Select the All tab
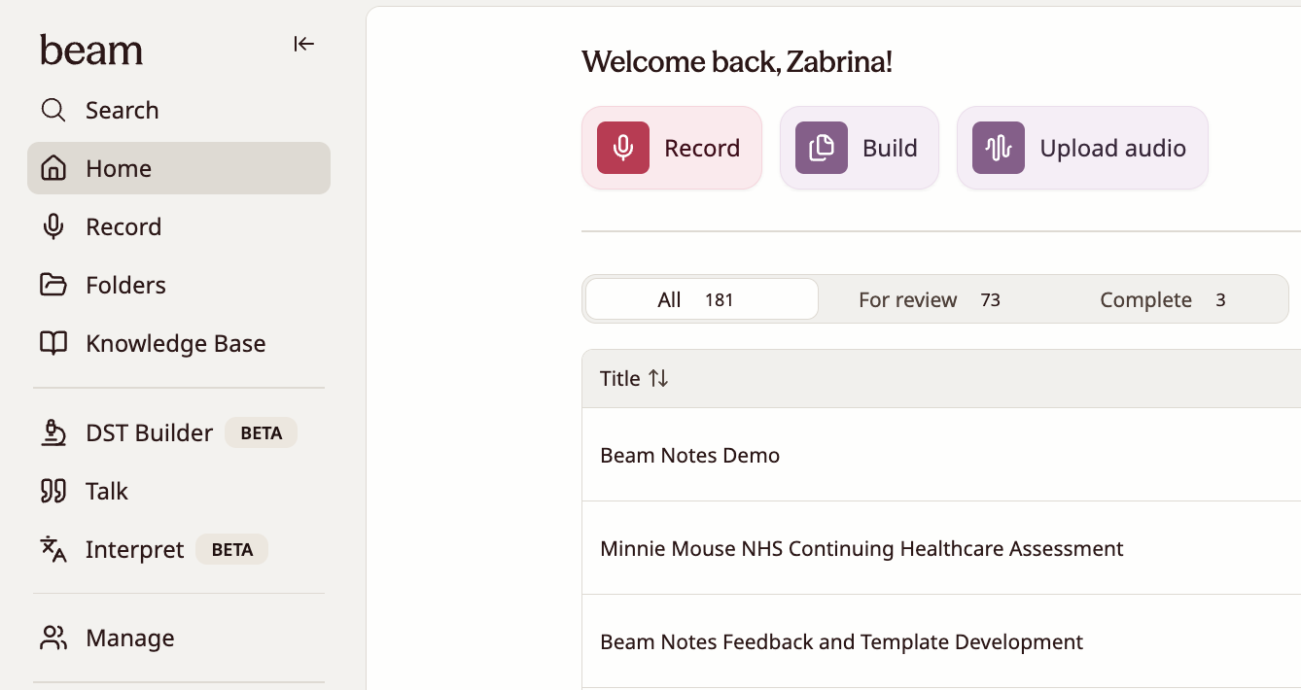This screenshot has height=690, width=1301. click(x=702, y=299)
